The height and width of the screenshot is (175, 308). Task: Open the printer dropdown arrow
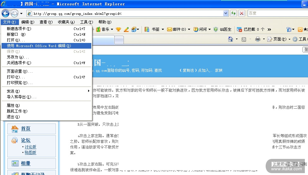tap(264, 39)
